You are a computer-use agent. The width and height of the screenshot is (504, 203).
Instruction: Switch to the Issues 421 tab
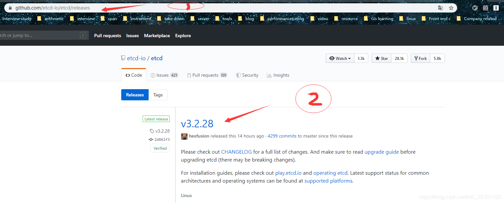coord(164,75)
